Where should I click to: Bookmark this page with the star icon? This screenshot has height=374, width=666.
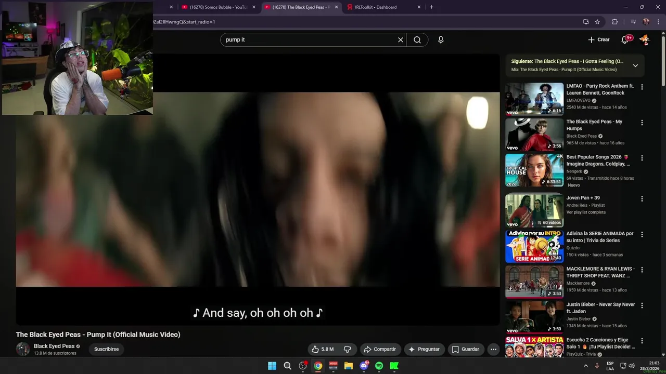597,22
